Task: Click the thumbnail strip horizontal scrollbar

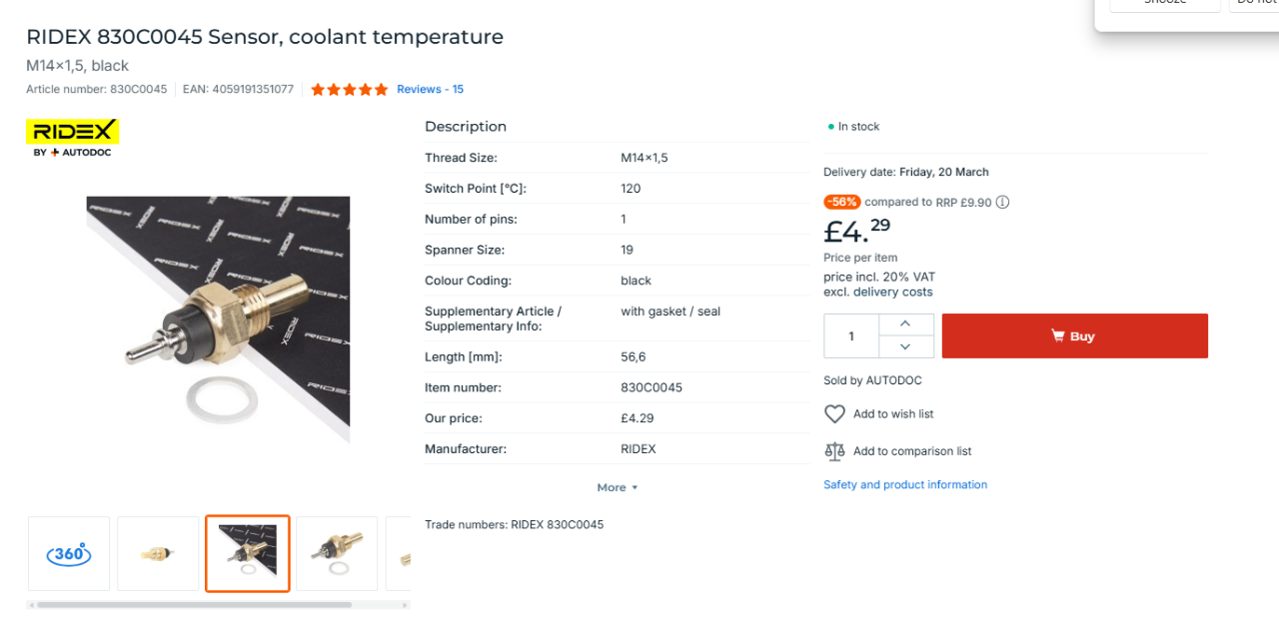Action: [x=195, y=604]
